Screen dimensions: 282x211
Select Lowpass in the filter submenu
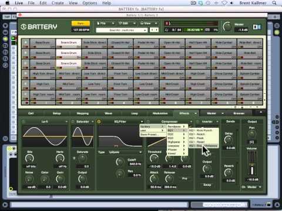point(177,146)
